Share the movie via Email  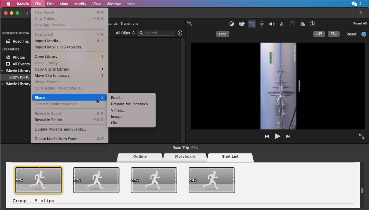coord(131,98)
